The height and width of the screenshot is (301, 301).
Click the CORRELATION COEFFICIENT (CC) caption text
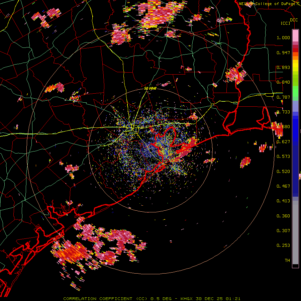[106, 299]
